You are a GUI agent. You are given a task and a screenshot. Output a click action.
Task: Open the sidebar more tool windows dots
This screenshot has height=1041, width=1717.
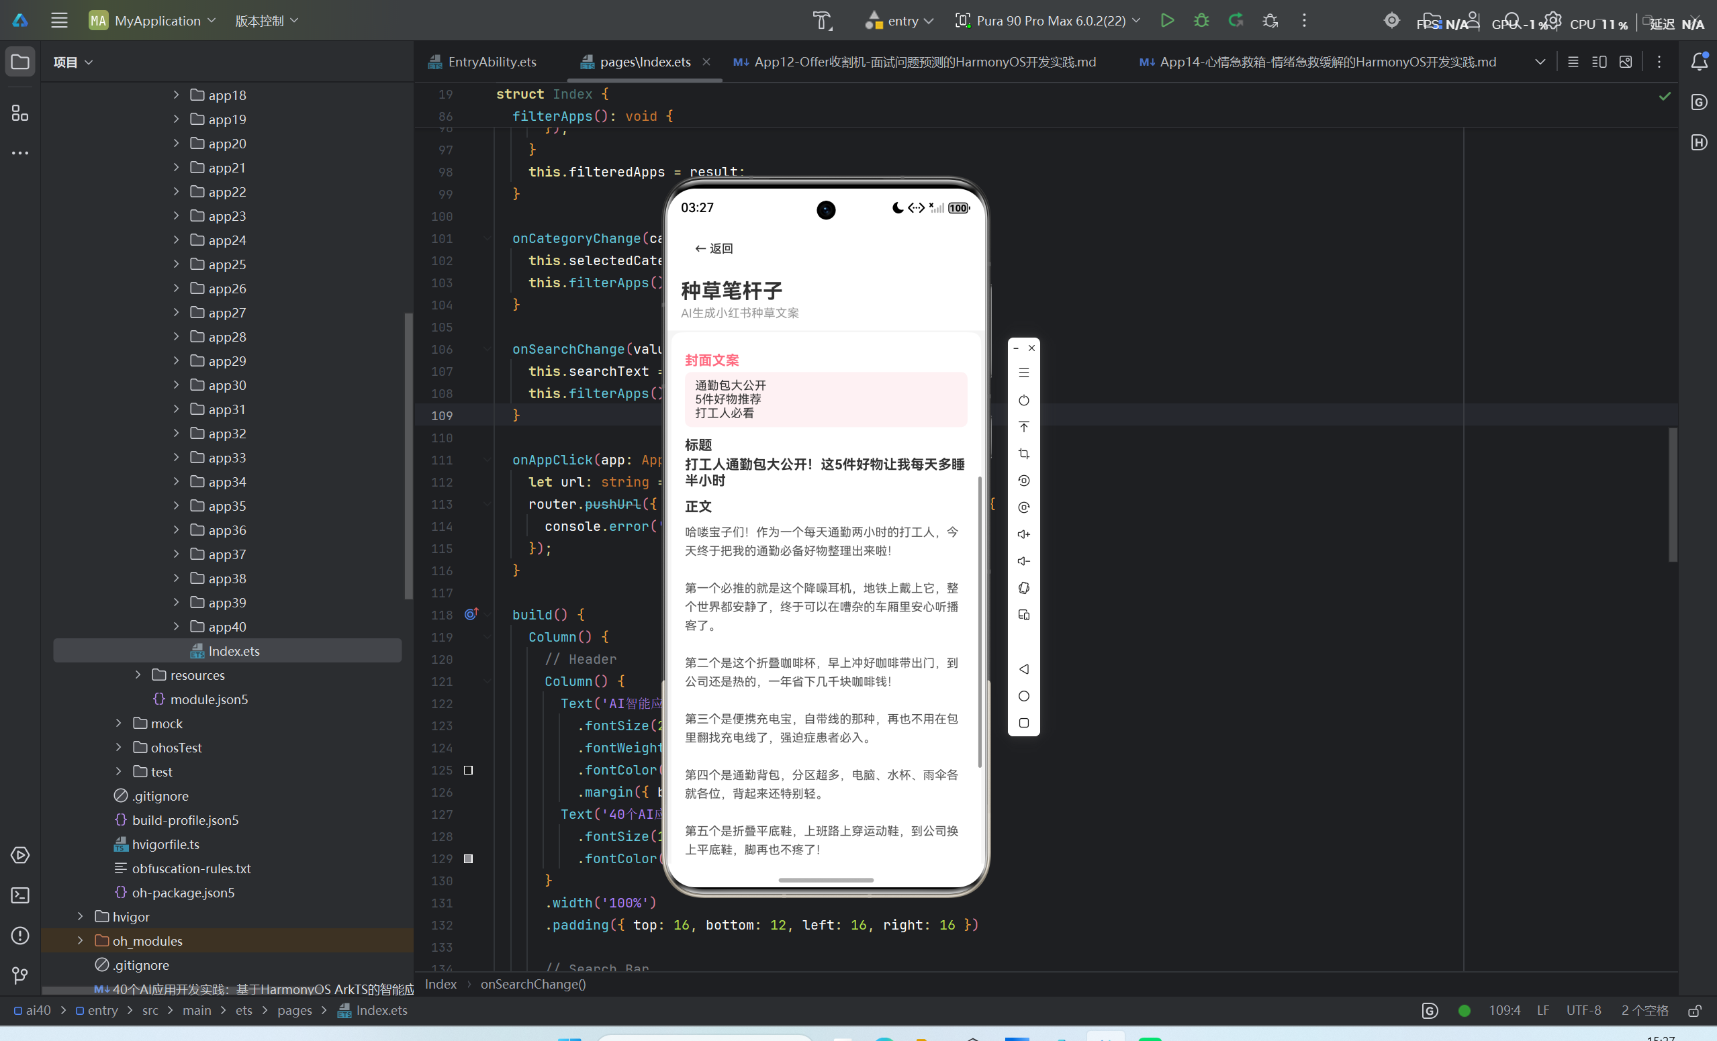[x=20, y=152]
